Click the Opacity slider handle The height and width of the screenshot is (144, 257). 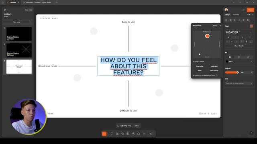tap(237, 72)
